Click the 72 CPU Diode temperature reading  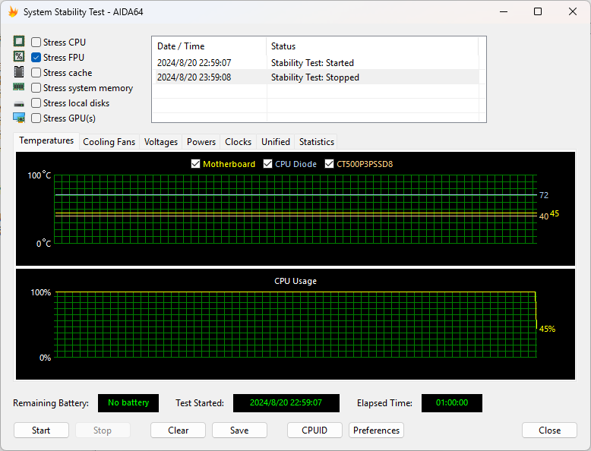[x=544, y=195]
